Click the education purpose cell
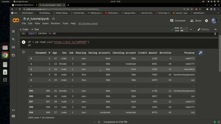Screen dimensions: 221x124 [x=189, y=69]
